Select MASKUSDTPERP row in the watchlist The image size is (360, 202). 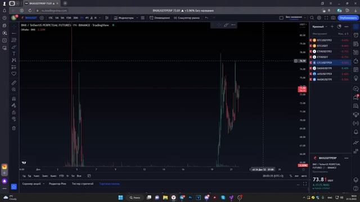click(x=330, y=80)
